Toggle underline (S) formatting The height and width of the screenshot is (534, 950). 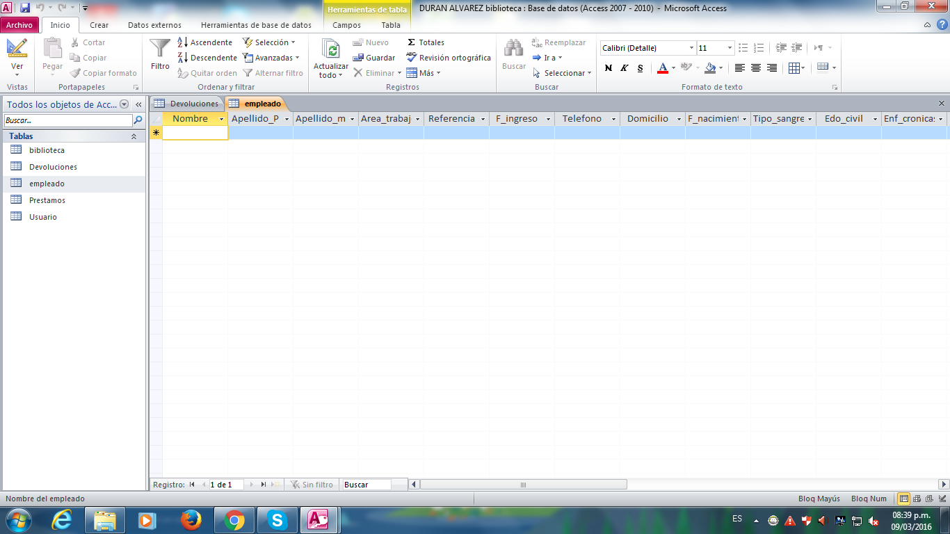coord(640,68)
